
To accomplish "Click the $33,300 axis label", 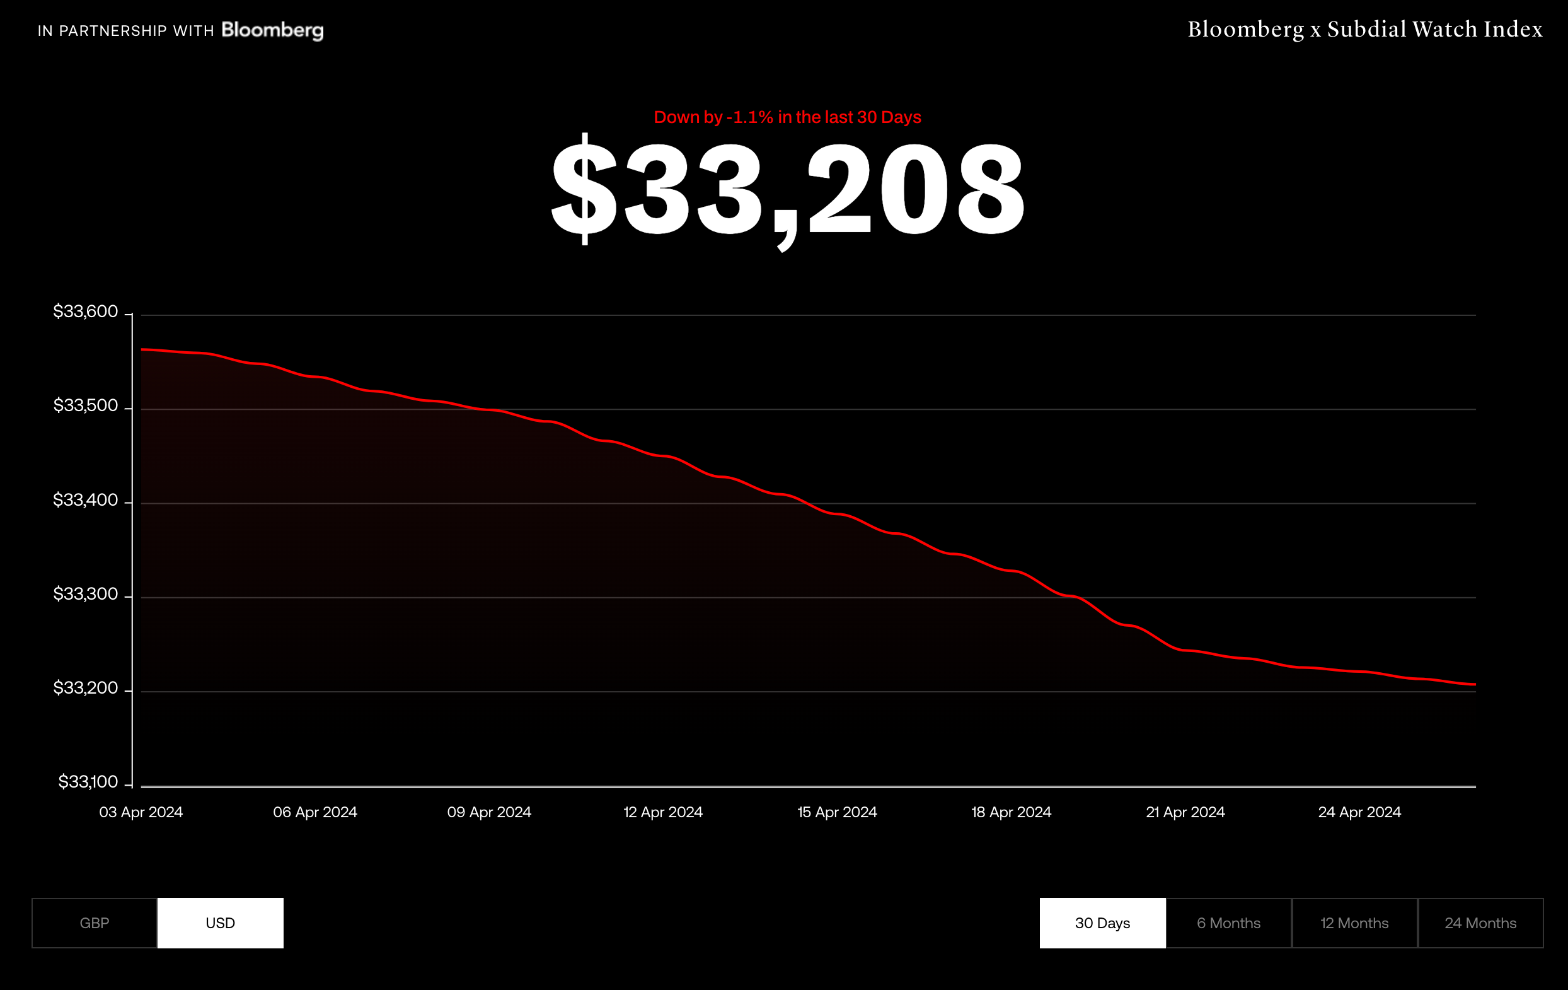I will (x=85, y=594).
